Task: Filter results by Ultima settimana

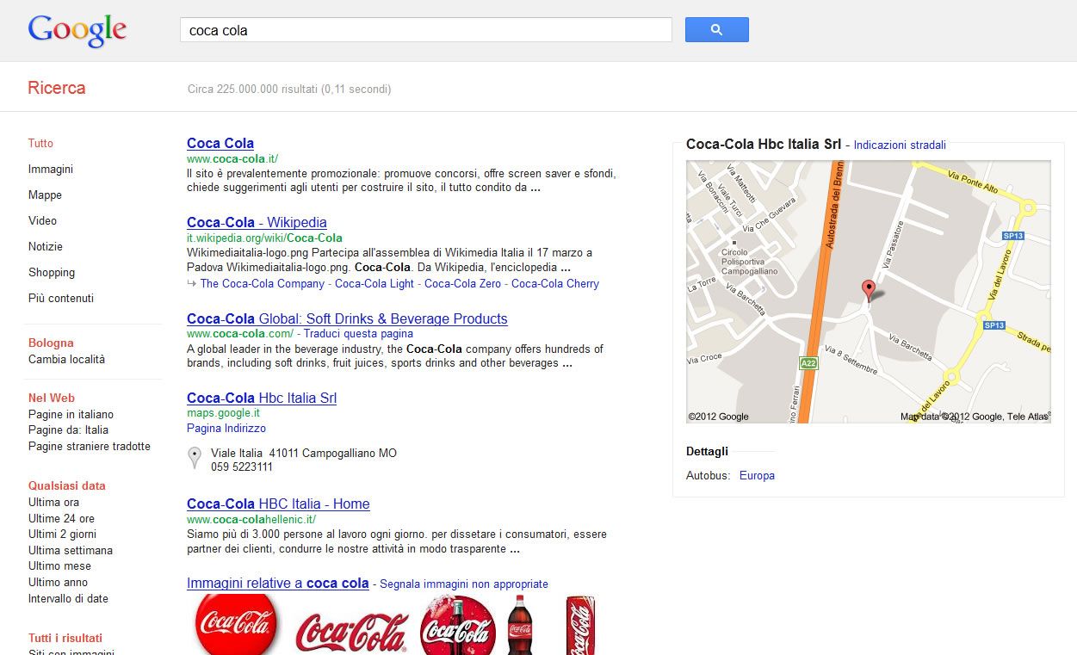Action: point(71,551)
